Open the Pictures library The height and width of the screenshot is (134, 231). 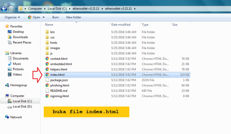coord(18,69)
